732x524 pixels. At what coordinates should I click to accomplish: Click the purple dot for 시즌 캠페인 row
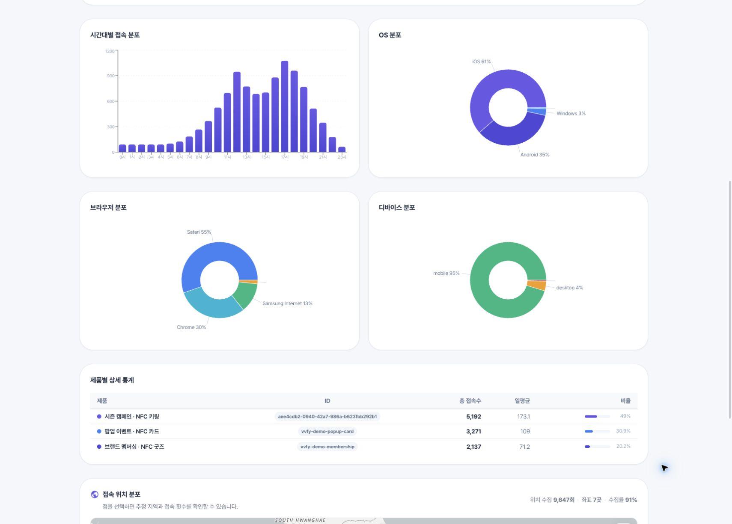pyautogui.click(x=99, y=416)
